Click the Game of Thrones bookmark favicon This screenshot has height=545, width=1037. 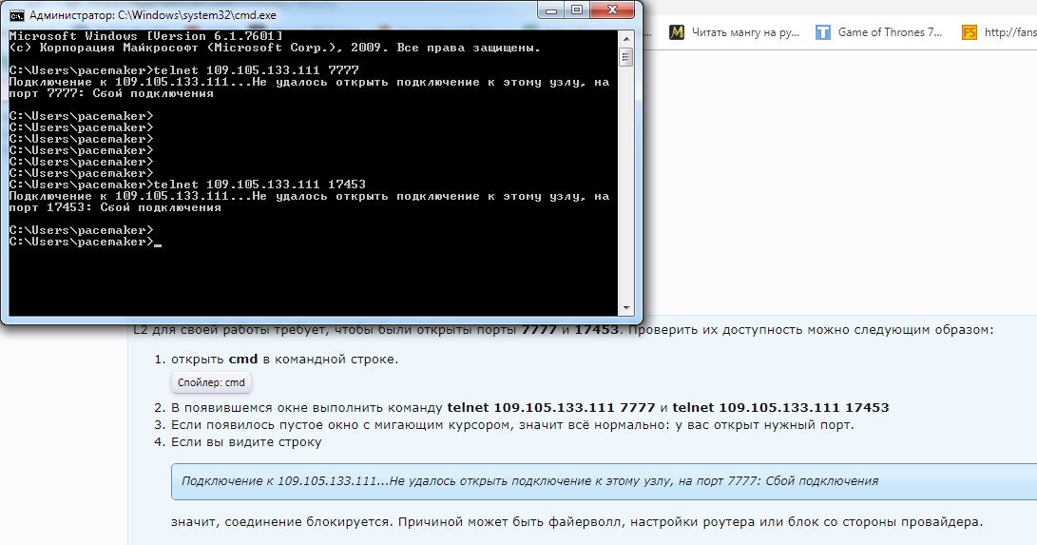click(x=823, y=31)
